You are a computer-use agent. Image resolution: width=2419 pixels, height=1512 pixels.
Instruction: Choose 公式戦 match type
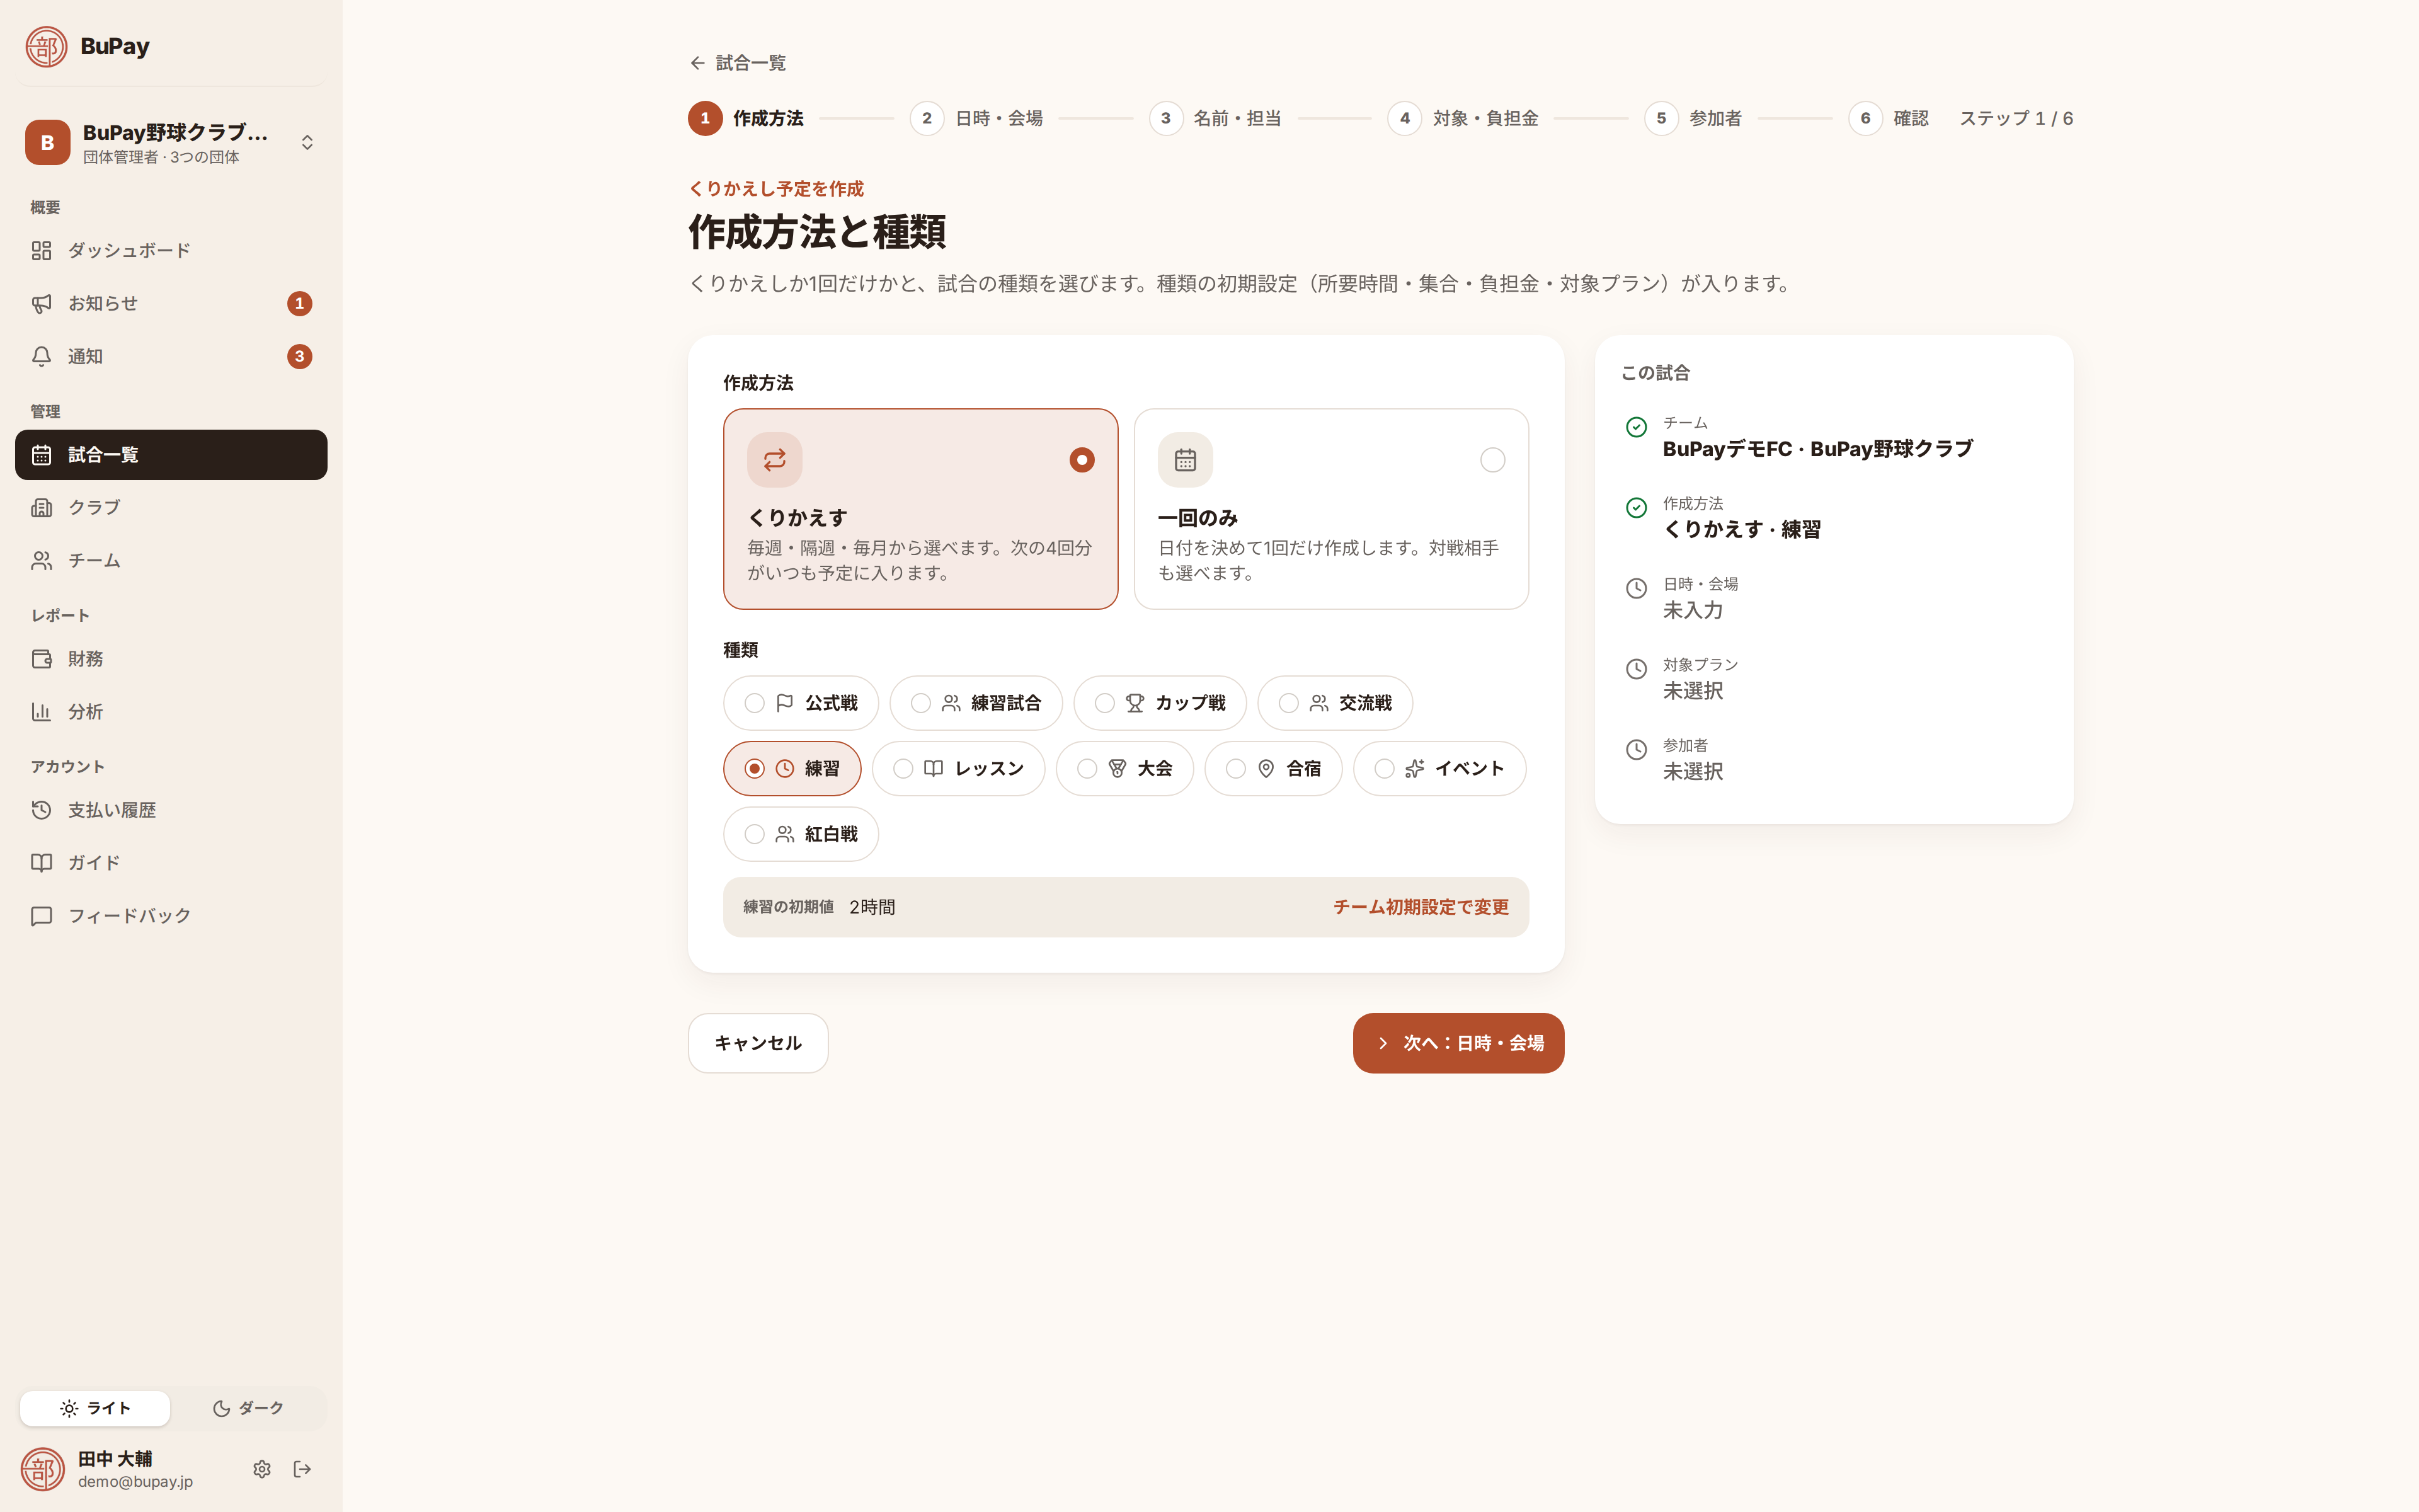[801, 703]
